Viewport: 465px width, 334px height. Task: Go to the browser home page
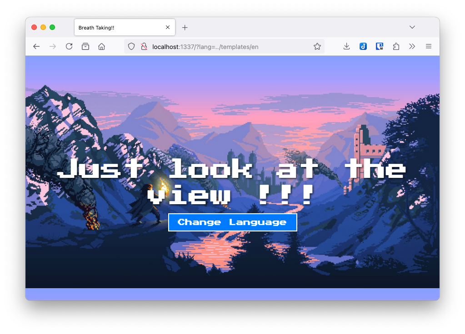coord(102,46)
